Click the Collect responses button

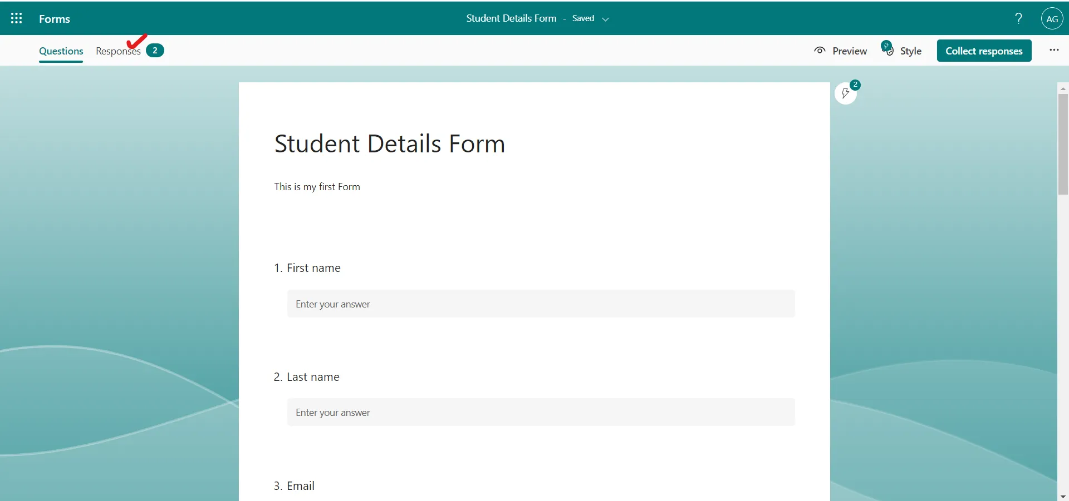(984, 50)
